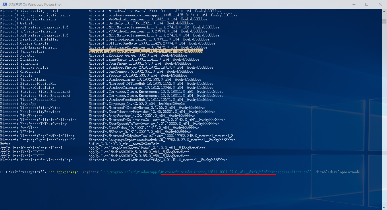Screen dimensions: 387x210
Task: Click highlighted Microsoft.WindowsStore_11811.1001.27.0_x64 full name
Action: click(146, 51)
